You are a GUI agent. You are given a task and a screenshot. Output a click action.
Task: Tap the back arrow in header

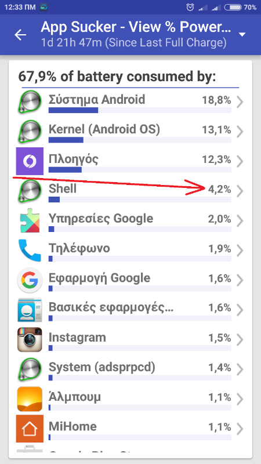click(20, 35)
